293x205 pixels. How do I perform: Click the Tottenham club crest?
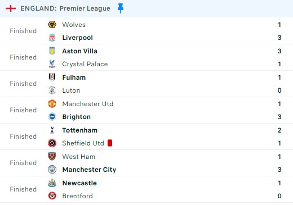click(x=52, y=130)
